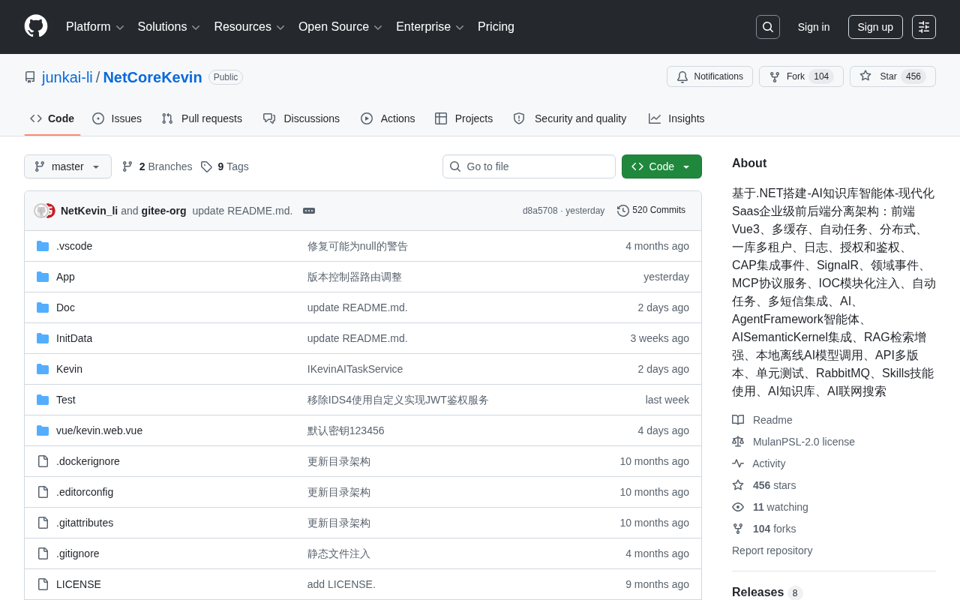Open the Pricing page link
Image resolution: width=960 pixels, height=600 pixels.
pyautogui.click(x=496, y=27)
